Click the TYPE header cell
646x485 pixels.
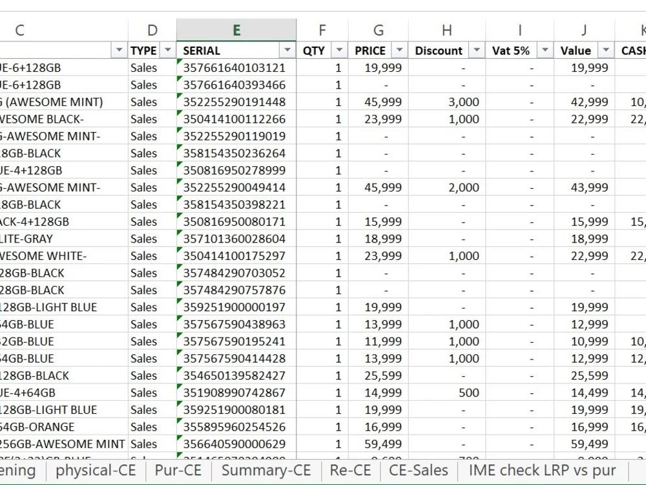click(152, 50)
